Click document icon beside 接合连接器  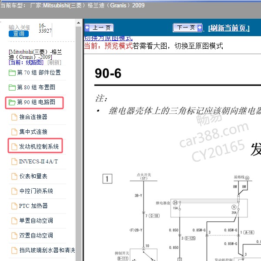pos(14,117)
